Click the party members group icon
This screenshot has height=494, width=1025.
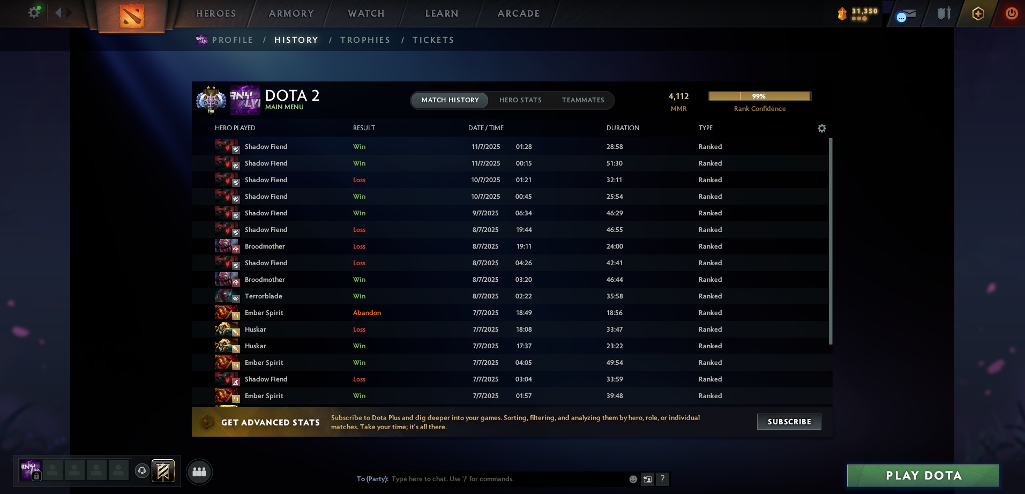pyautogui.click(x=199, y=472)
